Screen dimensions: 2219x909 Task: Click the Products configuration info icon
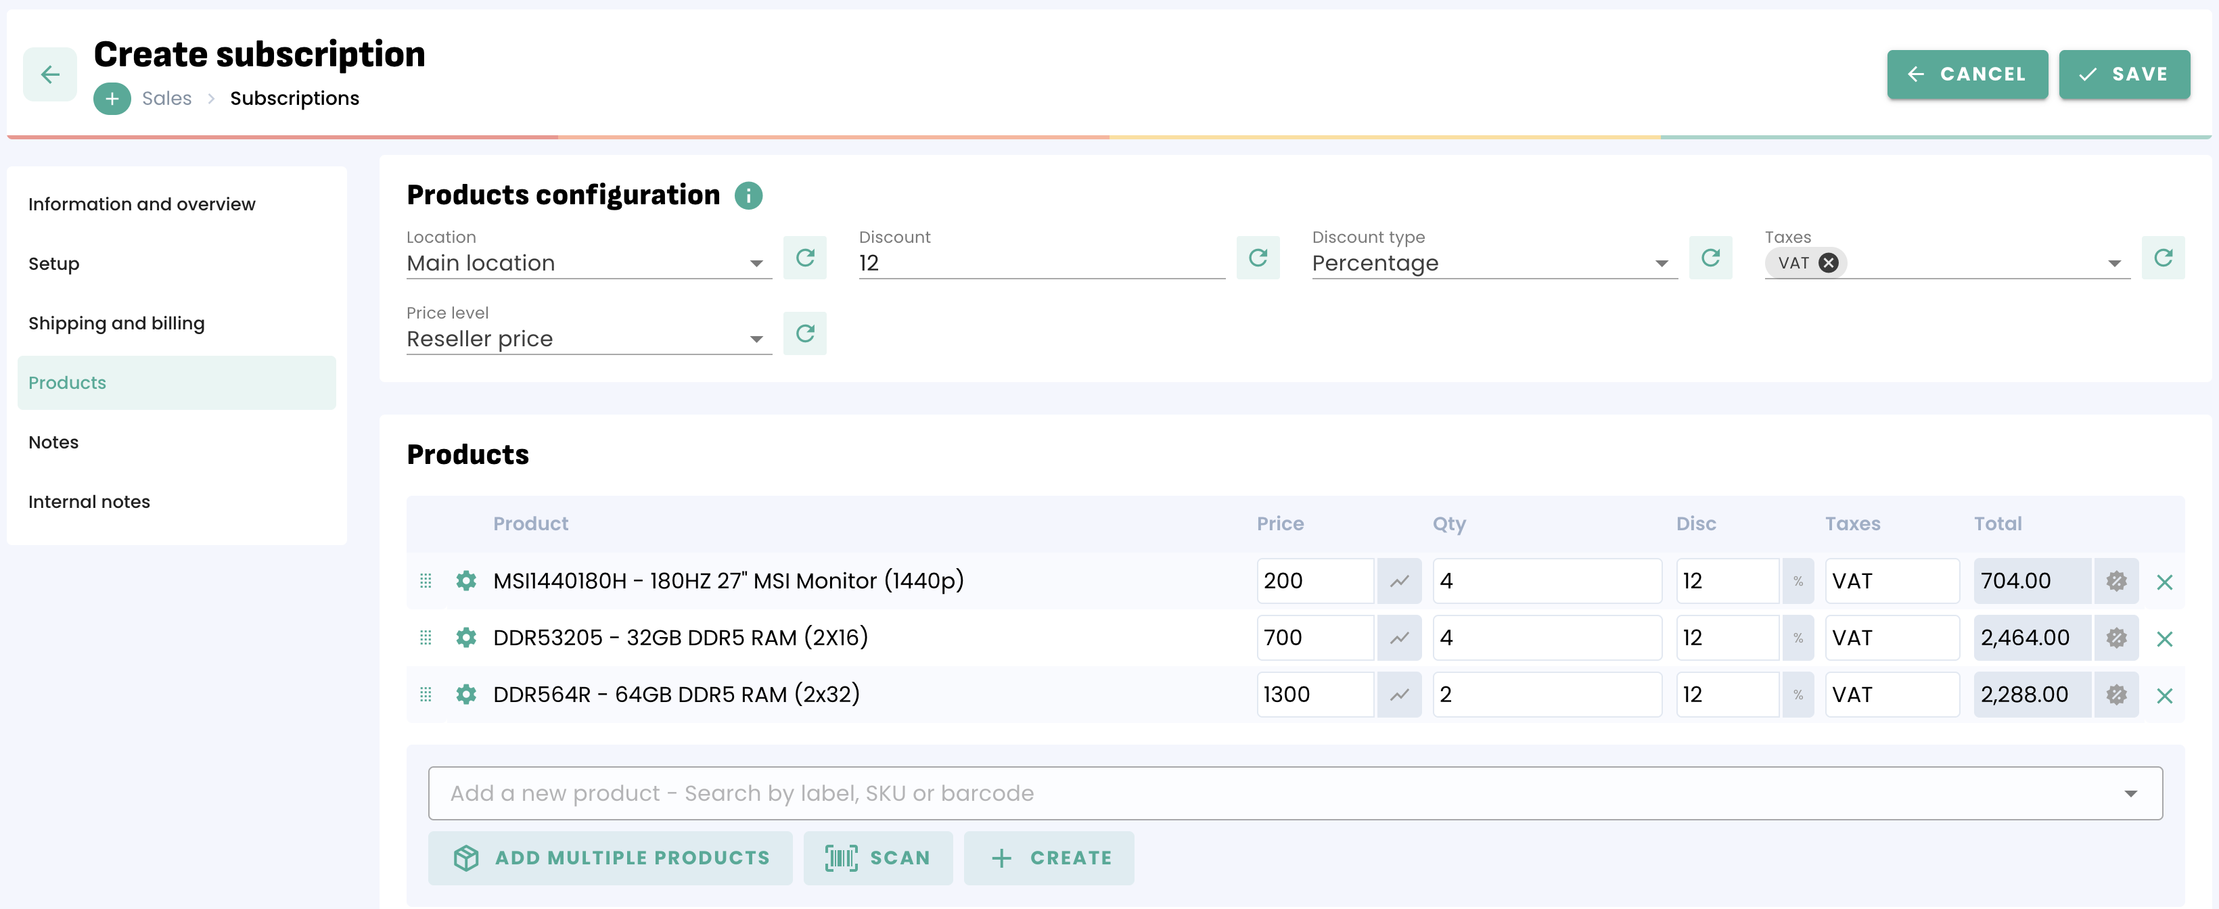[x=748, y=196]
